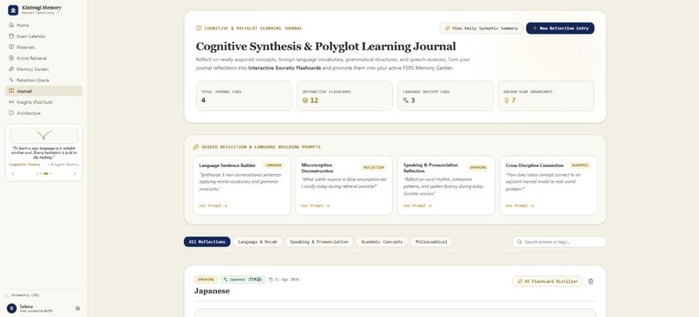Select All Reflections filter tab

(207, 242)
